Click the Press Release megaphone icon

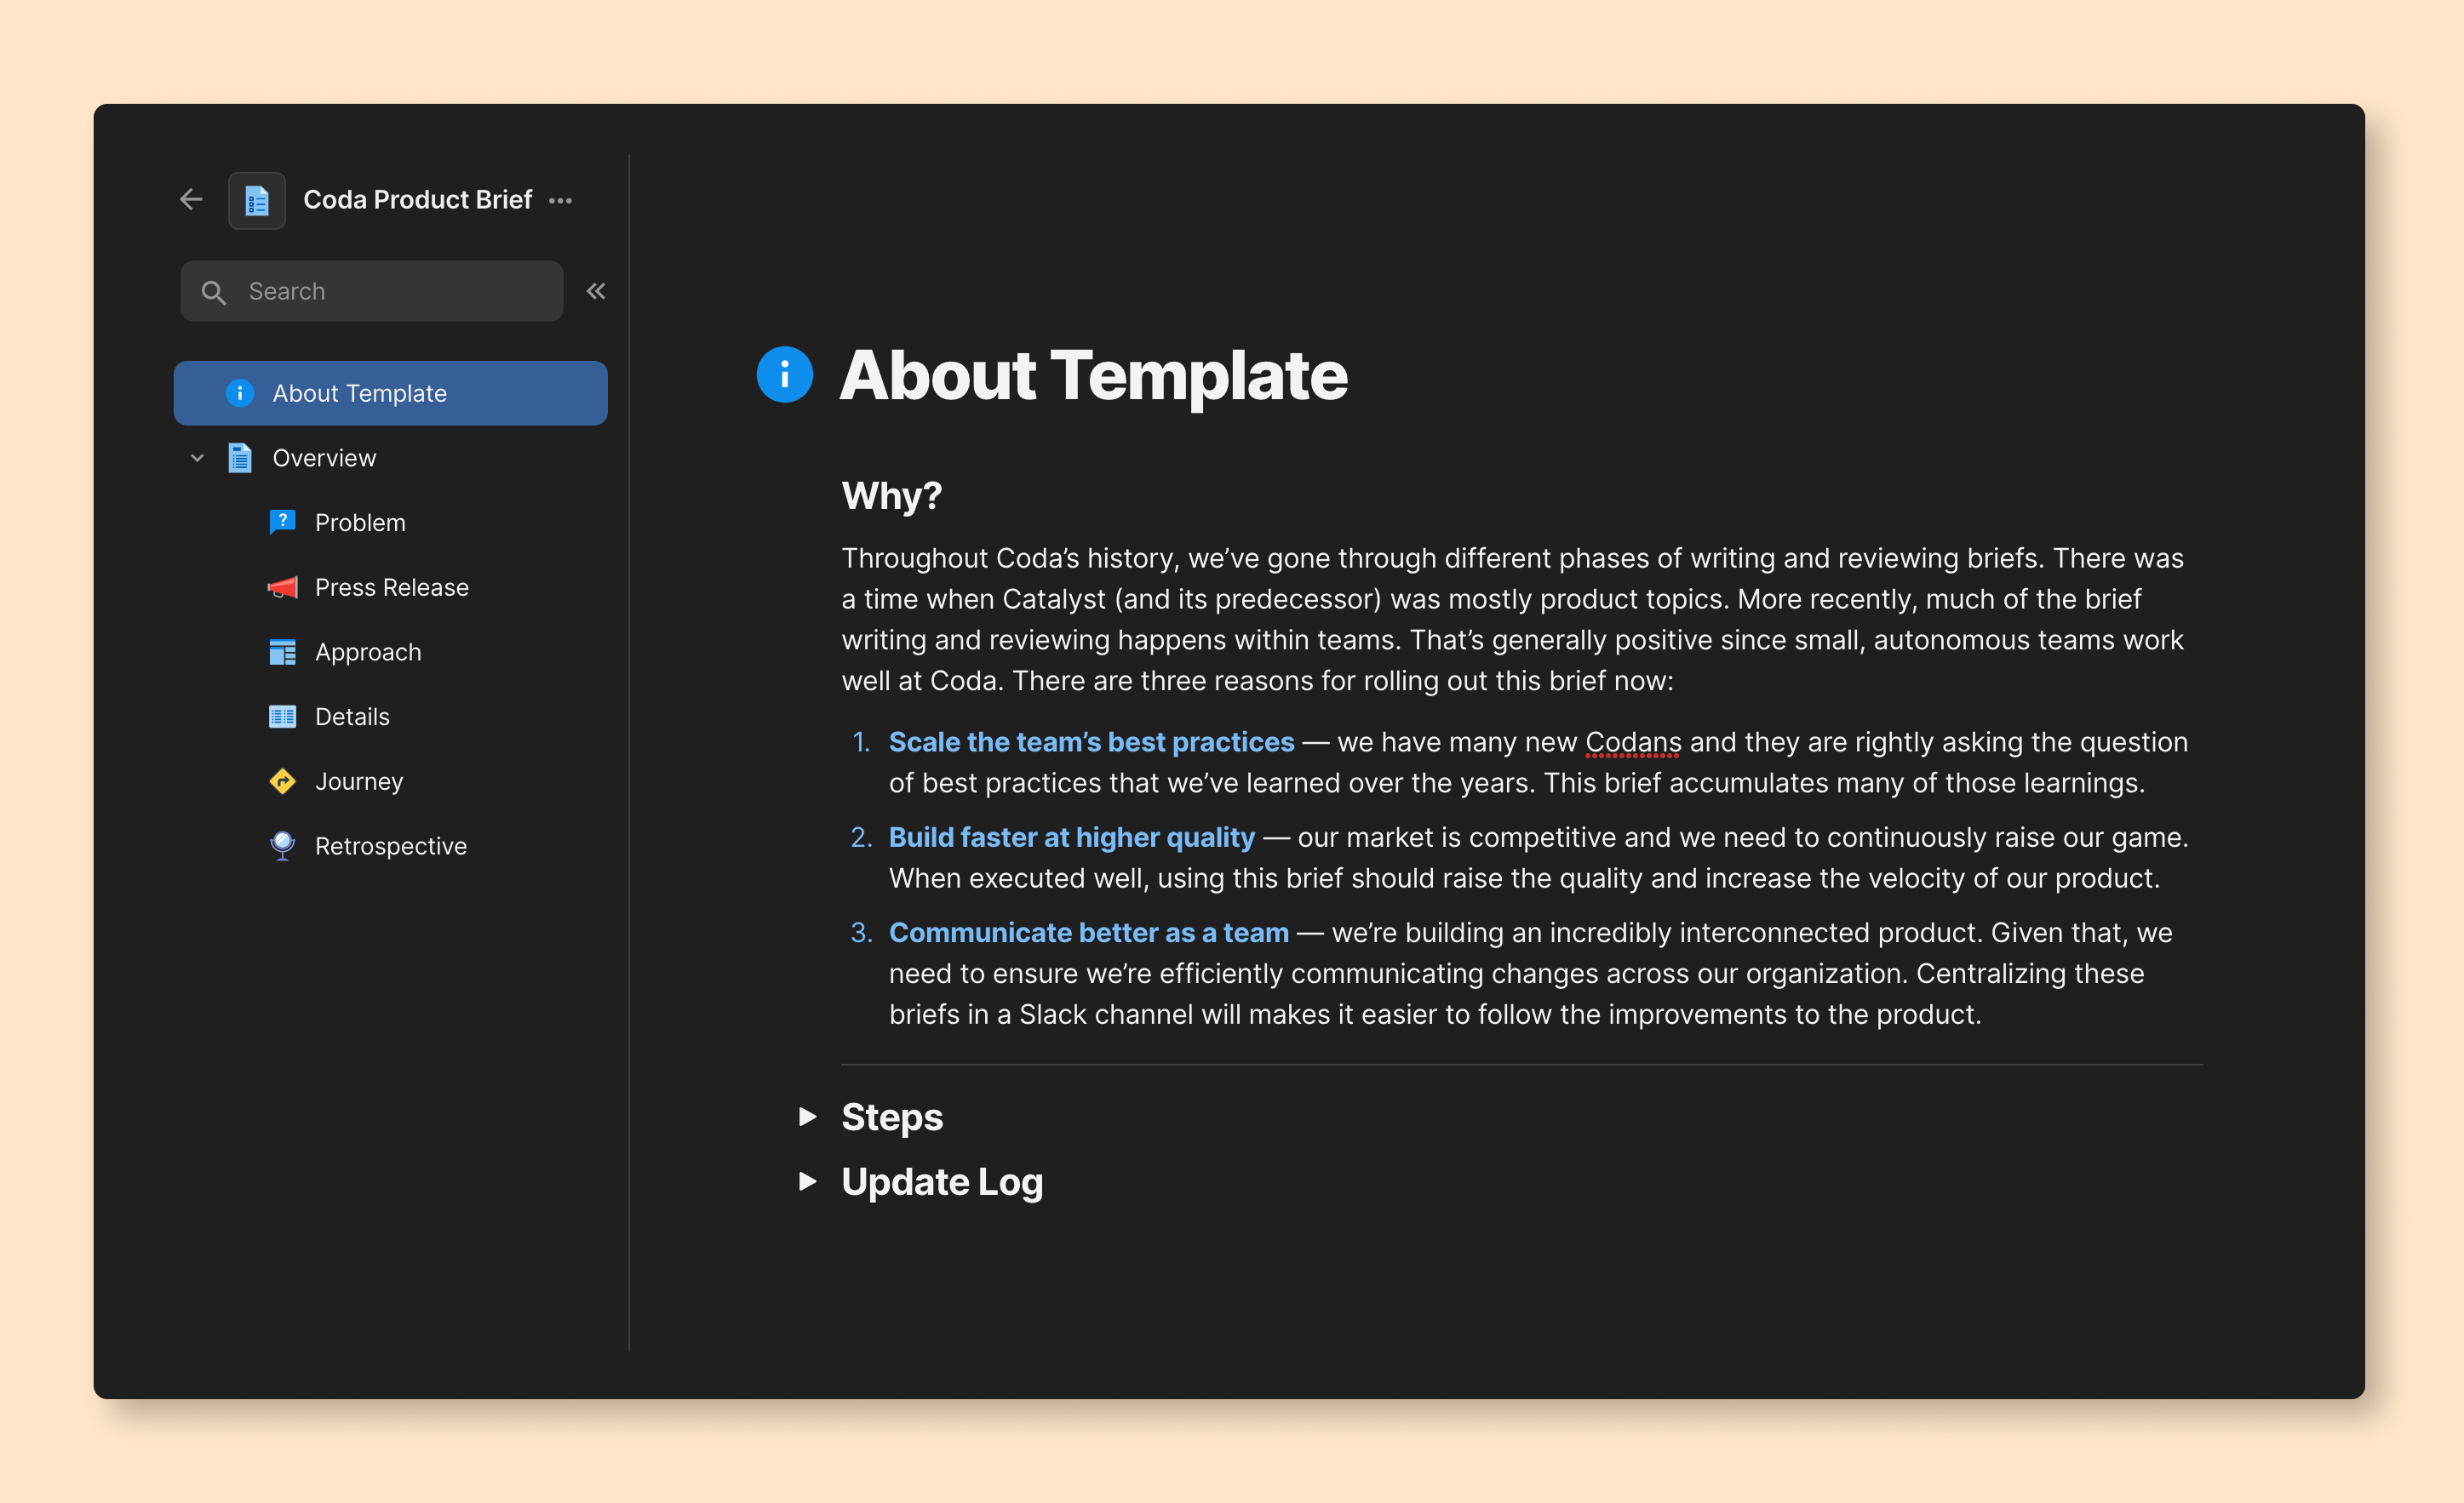283,586
